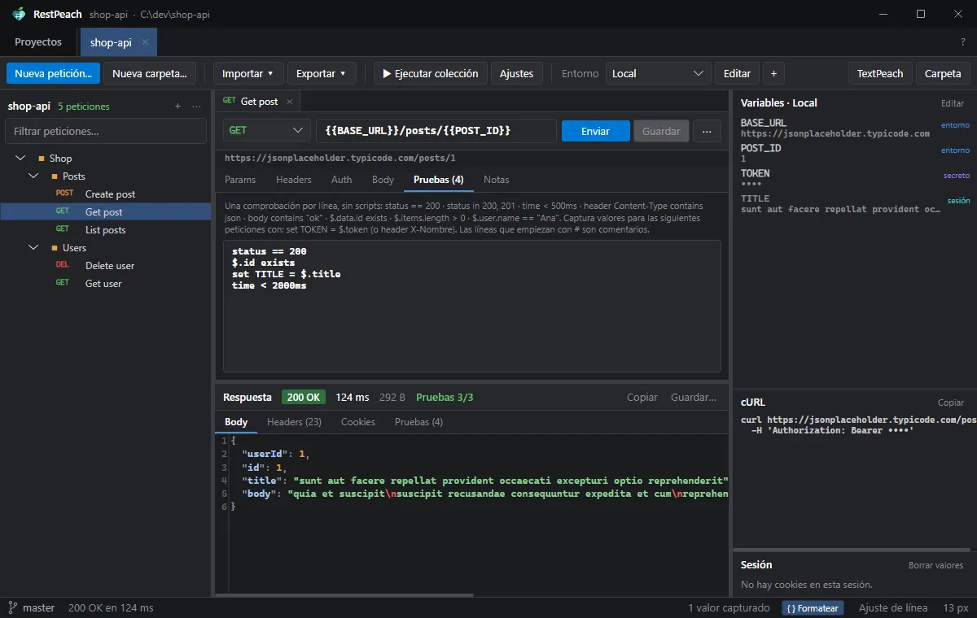Toggle Ajuste de línea word wrap

[893, 607]
